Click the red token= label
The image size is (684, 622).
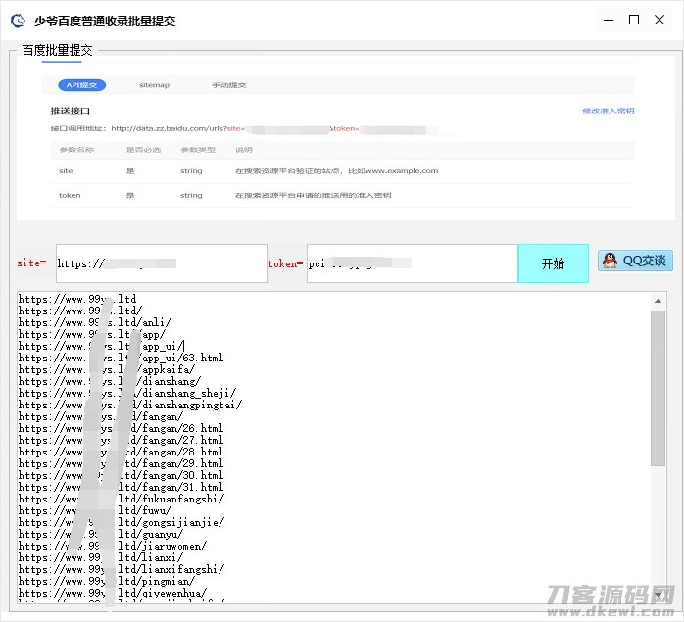pos(285,263)
